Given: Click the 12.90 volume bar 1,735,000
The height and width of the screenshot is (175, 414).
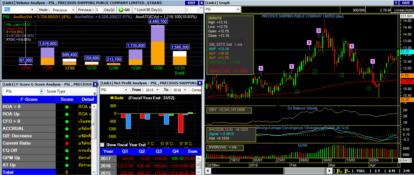Looking at the screenshot, I should (x=136, y=57).
